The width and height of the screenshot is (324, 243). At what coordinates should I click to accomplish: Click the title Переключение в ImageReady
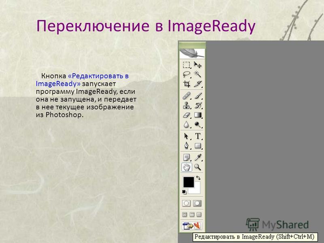[146, 27]
